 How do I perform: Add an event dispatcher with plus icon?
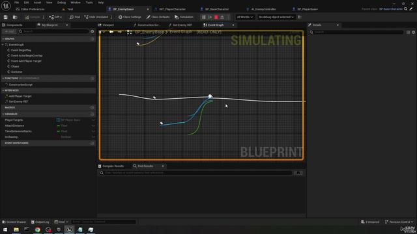(x=93, y=143)
